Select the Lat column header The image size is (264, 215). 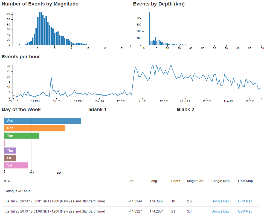click(131, 181)
